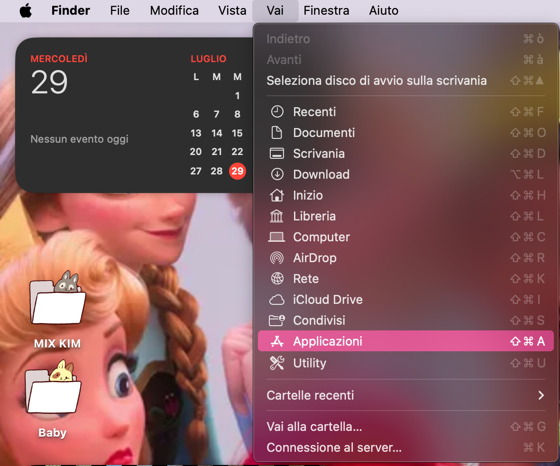
Task: Click the MERCOLEDÌ weekday label
Action: click(59, 59)
